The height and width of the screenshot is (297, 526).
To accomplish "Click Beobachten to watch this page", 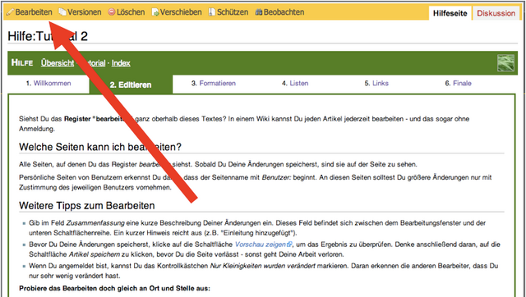I will coord(284,12).
